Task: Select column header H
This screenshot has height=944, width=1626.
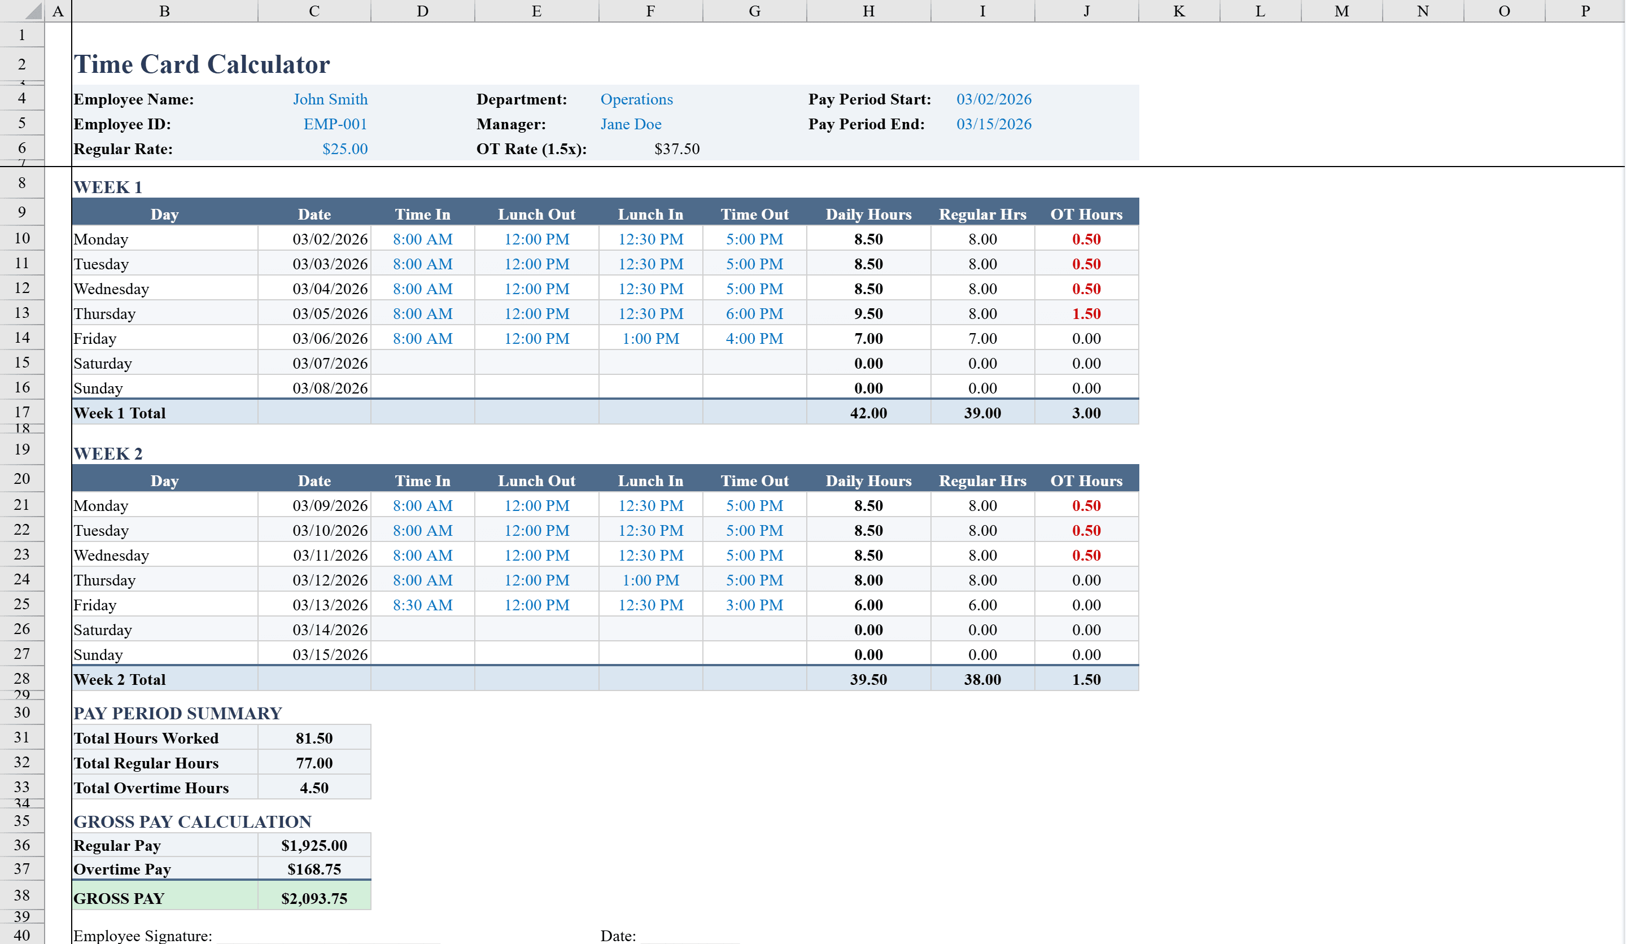Action: click(868, 11)
